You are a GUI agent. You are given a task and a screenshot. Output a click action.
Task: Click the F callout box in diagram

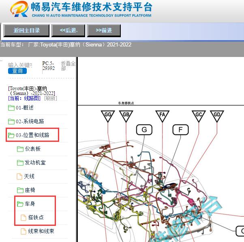point(180,130)
